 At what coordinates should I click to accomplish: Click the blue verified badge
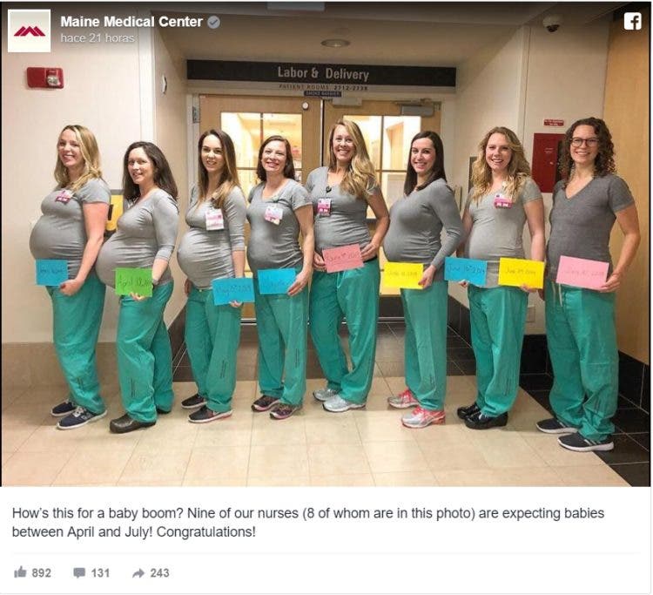tap(213, 22)
